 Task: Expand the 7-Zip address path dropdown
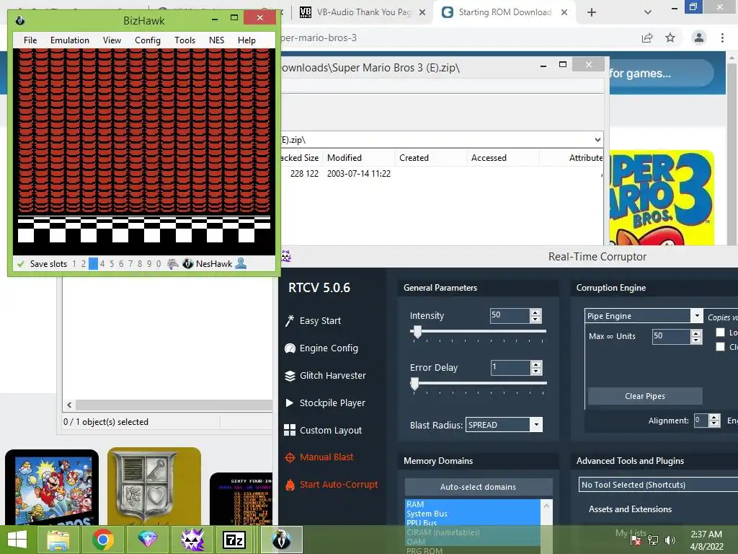click(x=597, y=140)
